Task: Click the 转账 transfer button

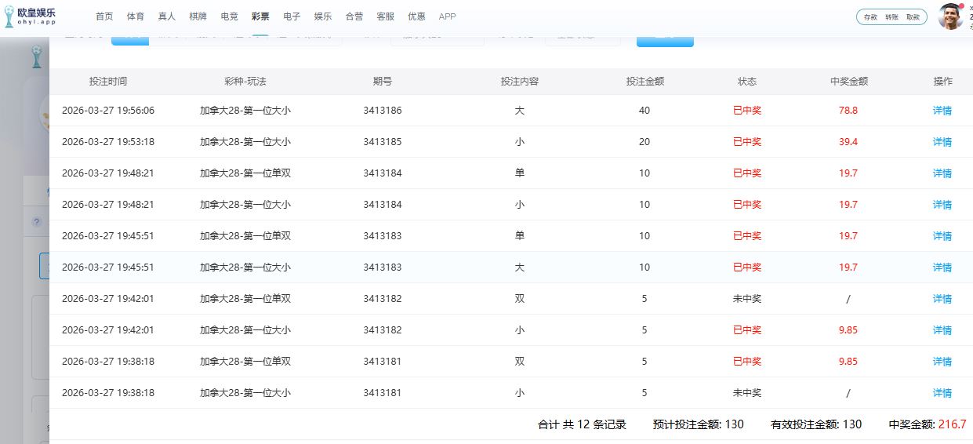Action: pyautogui.click(x=891, y=17)
